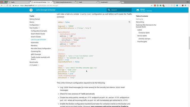Go back with the browser back arrow
The width and height of the screenshot is (190, 107).
coord(2,5)
